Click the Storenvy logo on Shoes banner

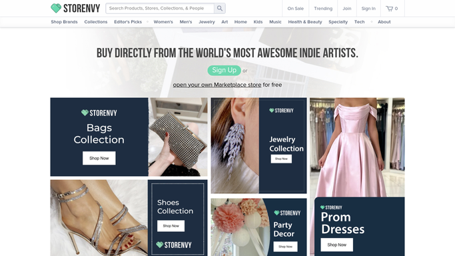click(x=174, y=245)
